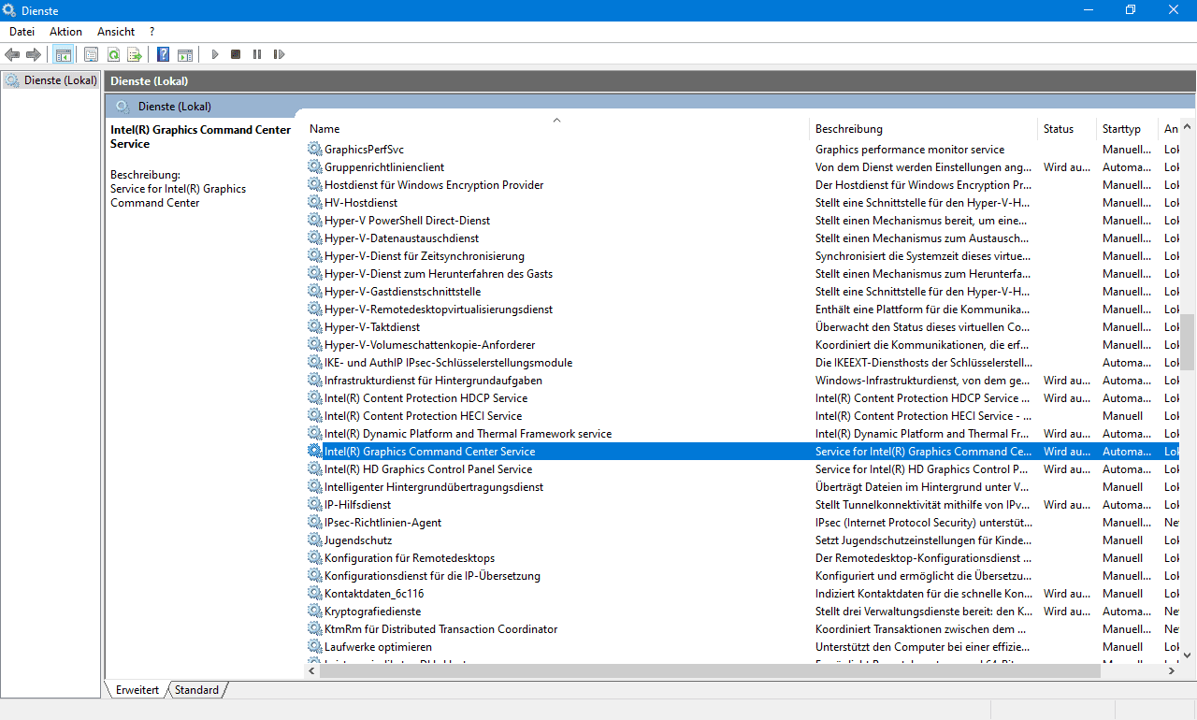Viewport: 1197px width, 720px height.
Task: Select Konfigurationsdienst für die IP-Übersetzung
Action: pos(743,576)
